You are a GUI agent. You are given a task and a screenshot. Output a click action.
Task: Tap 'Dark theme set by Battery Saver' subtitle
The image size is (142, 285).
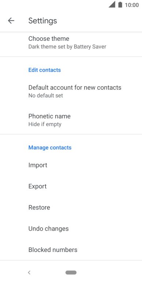67,47
